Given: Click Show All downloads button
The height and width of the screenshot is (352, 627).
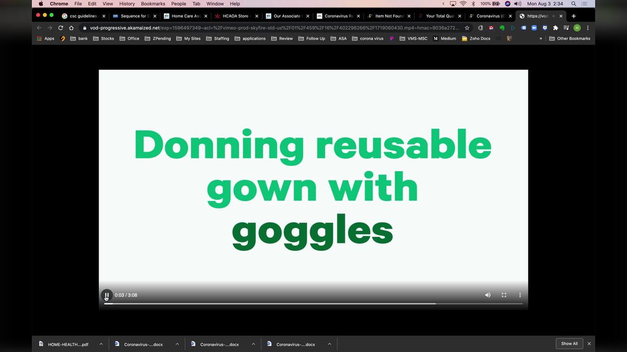Looking at the screenshot, I should pyautogui.click(x=569, y=344).
